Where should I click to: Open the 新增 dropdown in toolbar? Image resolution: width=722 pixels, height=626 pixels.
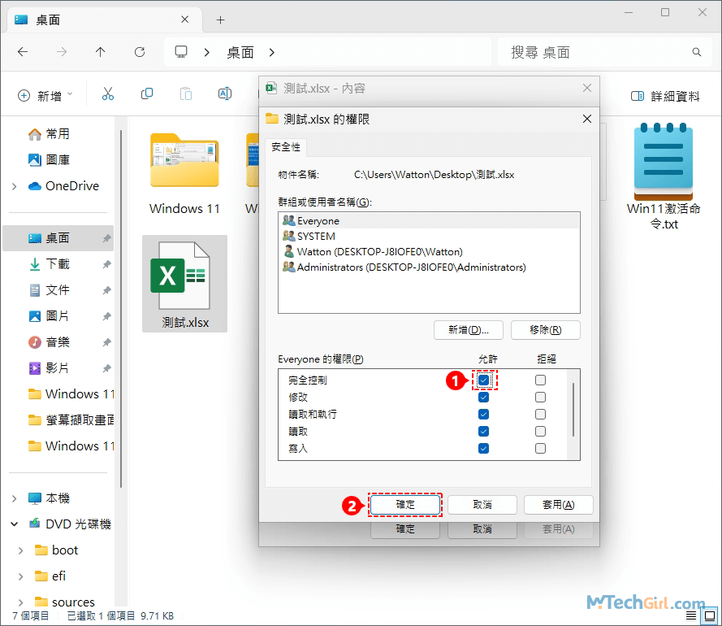(x=45, y=96)
